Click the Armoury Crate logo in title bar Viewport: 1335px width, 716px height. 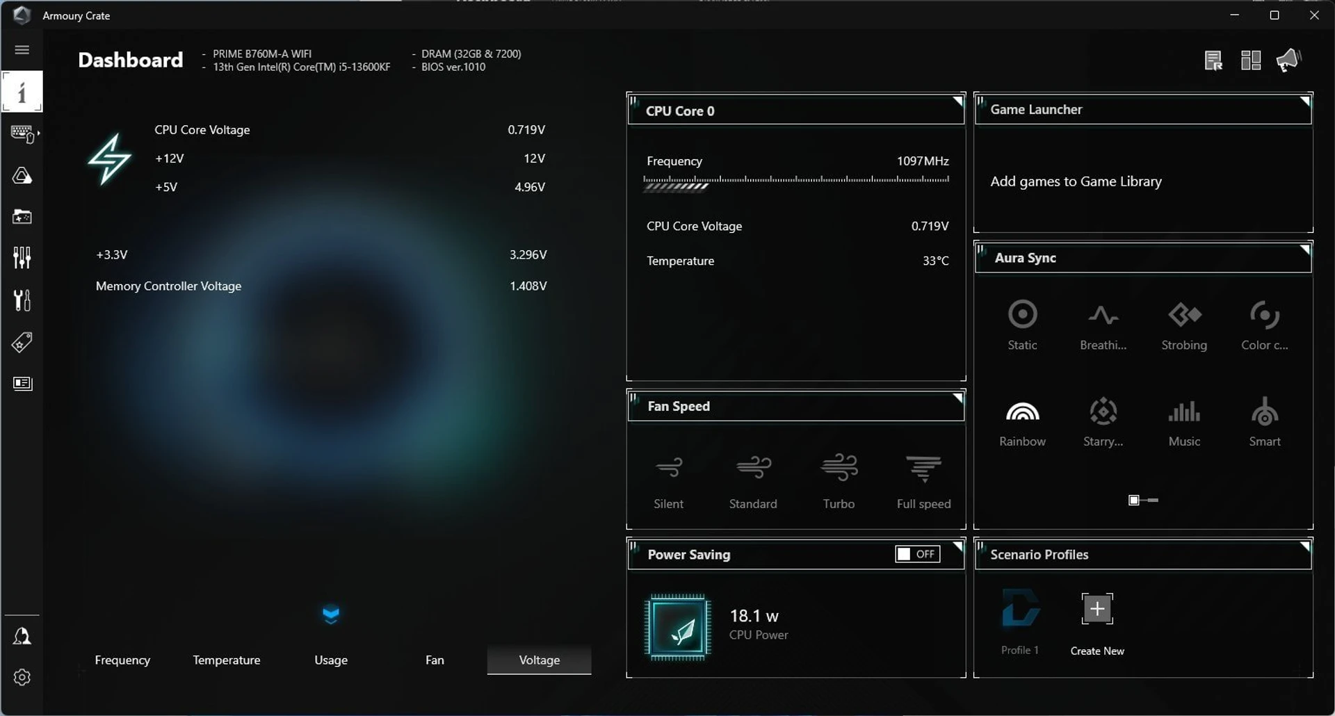[22, 15]
